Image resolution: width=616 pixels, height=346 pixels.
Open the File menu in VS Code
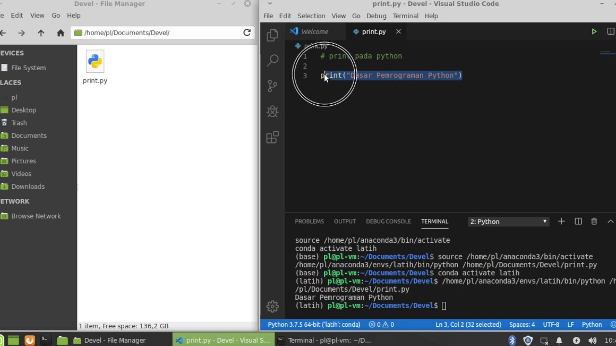(x=268, y=16)
